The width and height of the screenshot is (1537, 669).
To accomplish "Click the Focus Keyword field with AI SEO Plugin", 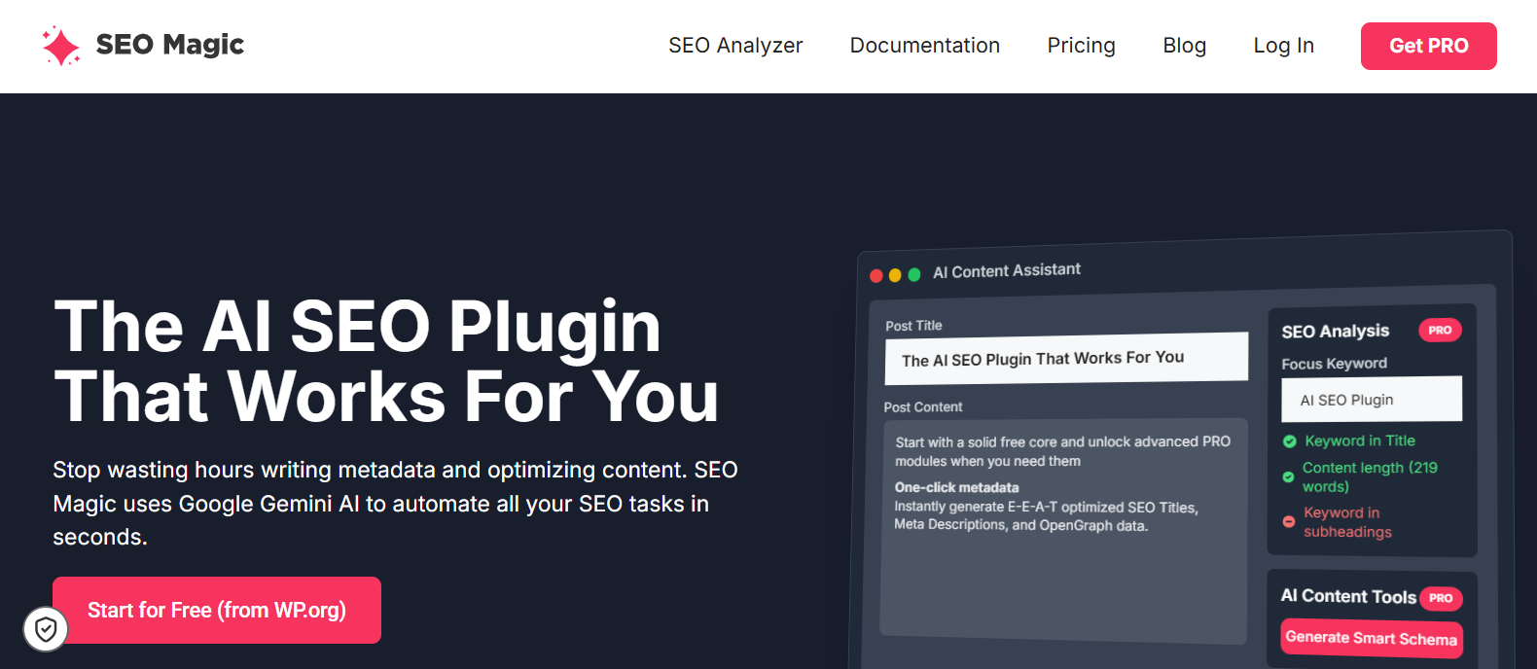I will pyautogui.click(x=1372, y=399).
